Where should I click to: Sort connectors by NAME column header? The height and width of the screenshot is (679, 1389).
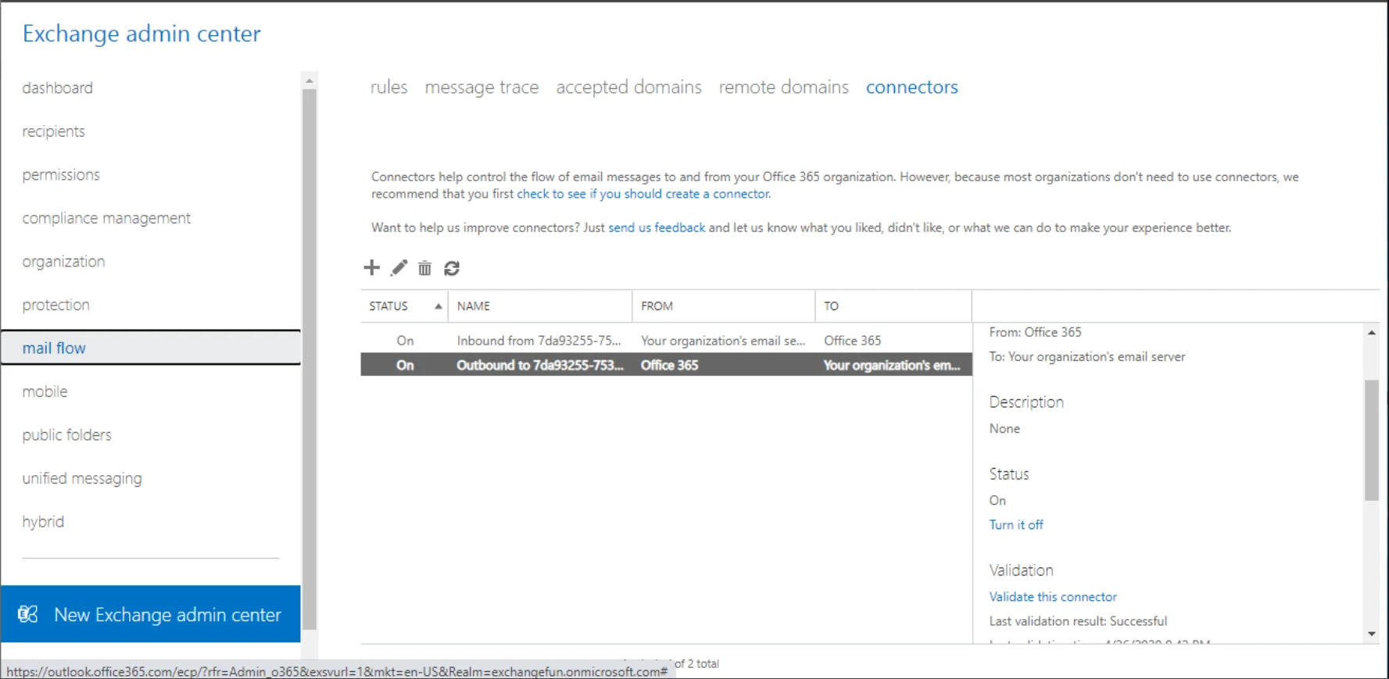coord(474,306)
